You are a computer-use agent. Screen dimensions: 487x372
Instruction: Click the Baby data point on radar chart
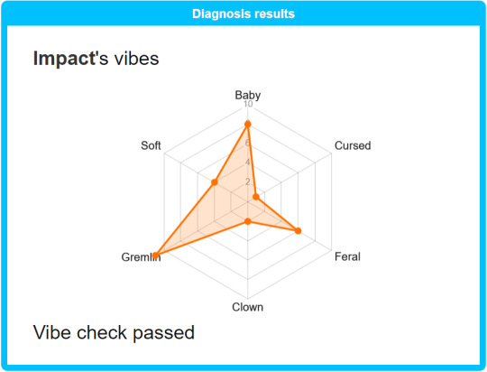[x=247, y=125]
